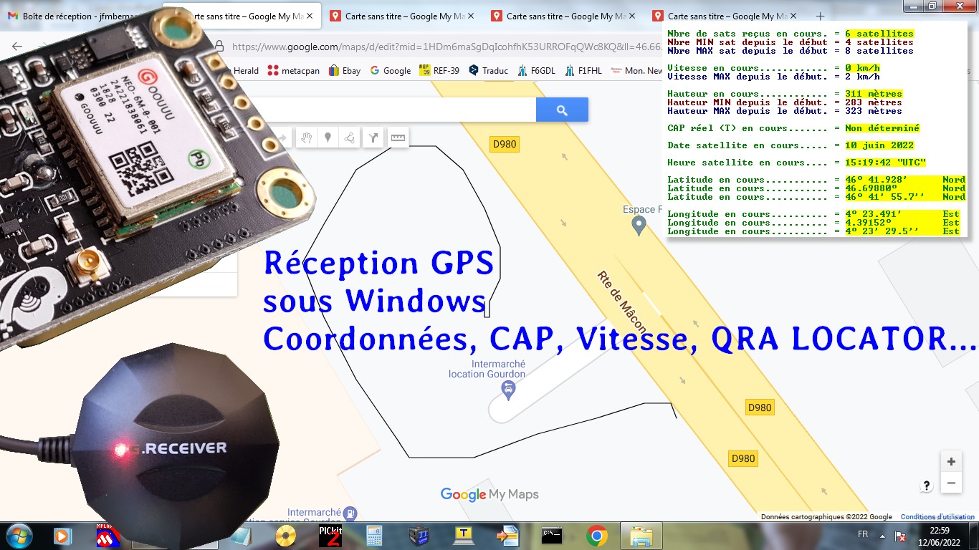Click the Conditions d'utilisation link
979x550 pixels.
click(x=937, y=516)
